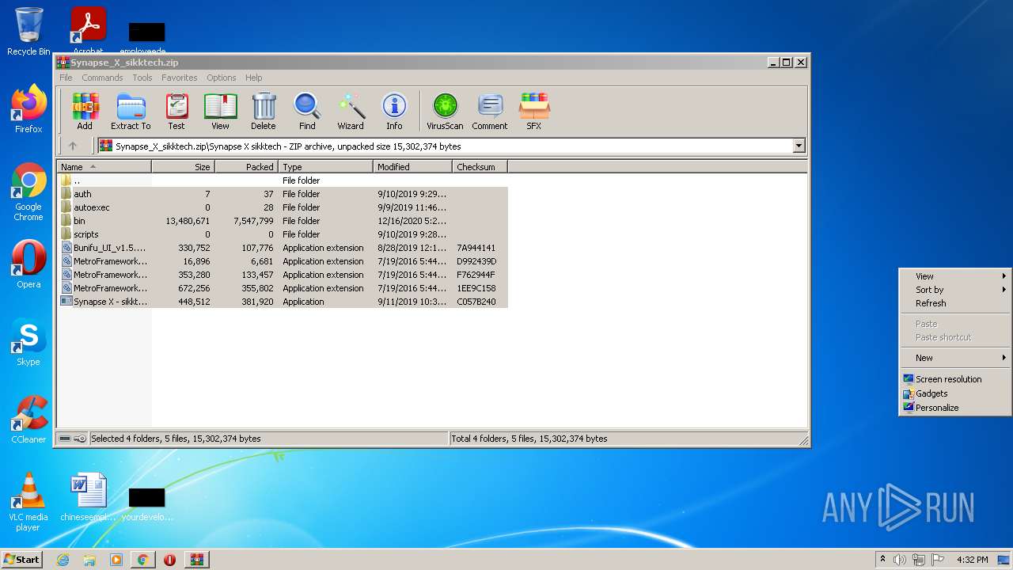This screenshot has width=1013, height=570.
Task: Expand the New submenu
Action: point(956,358)
